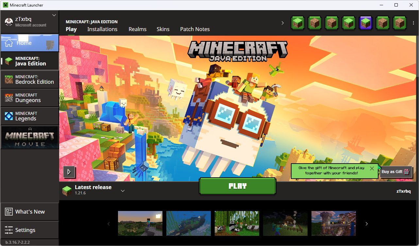Open the Skins tab

point(163,29)
